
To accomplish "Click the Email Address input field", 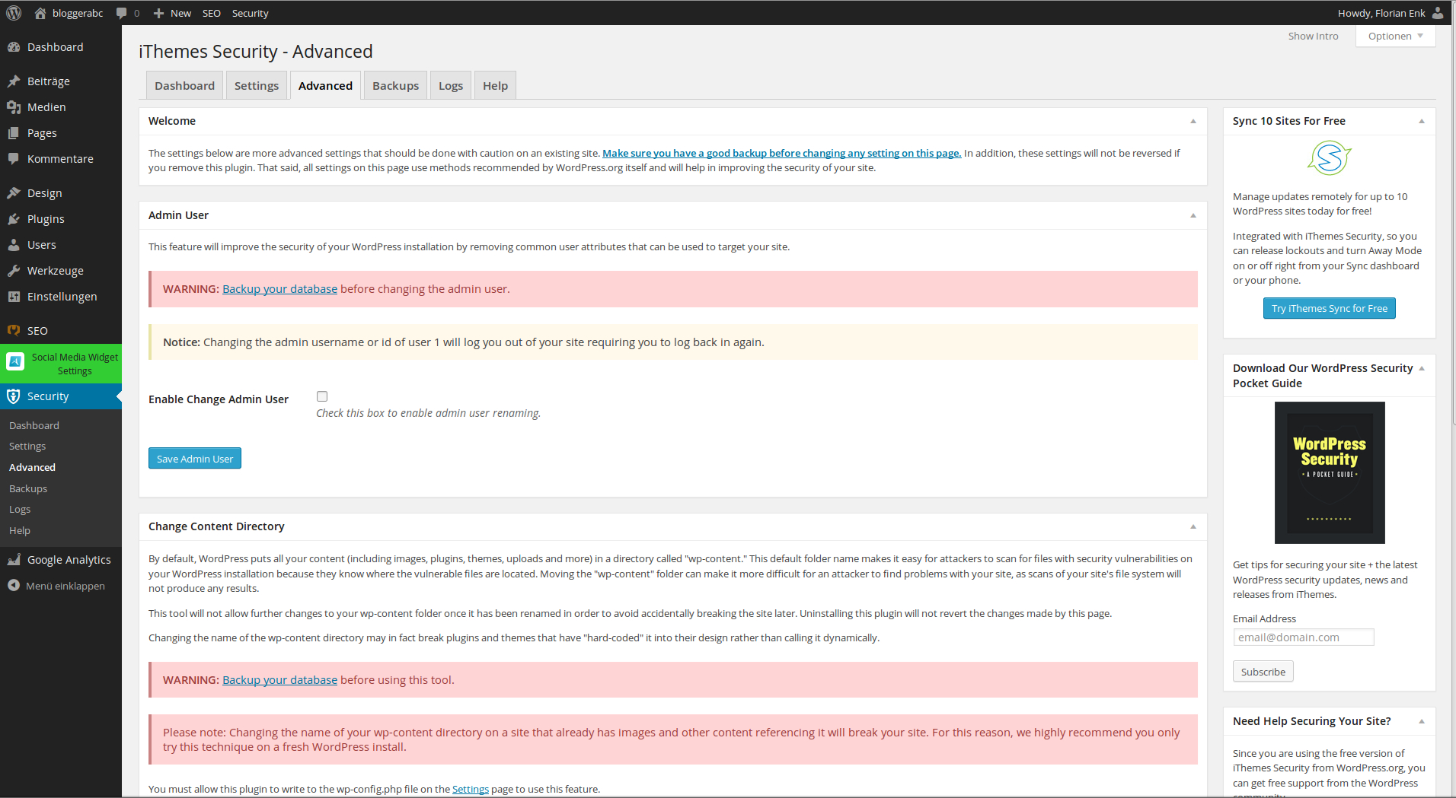I will (x=1304, y=637).
